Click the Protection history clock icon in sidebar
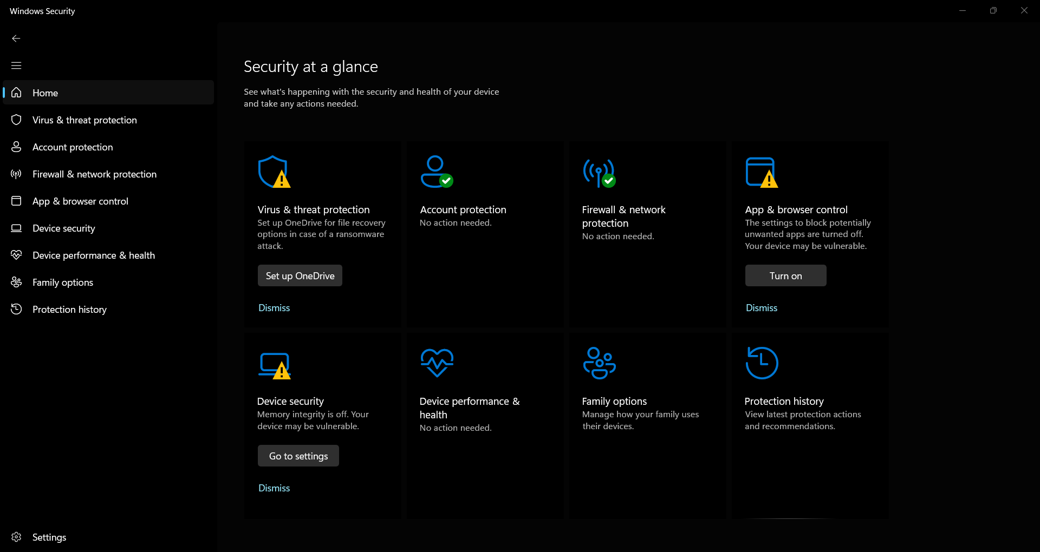Viewport: 1040px width, 552px height. pos(16,309)
